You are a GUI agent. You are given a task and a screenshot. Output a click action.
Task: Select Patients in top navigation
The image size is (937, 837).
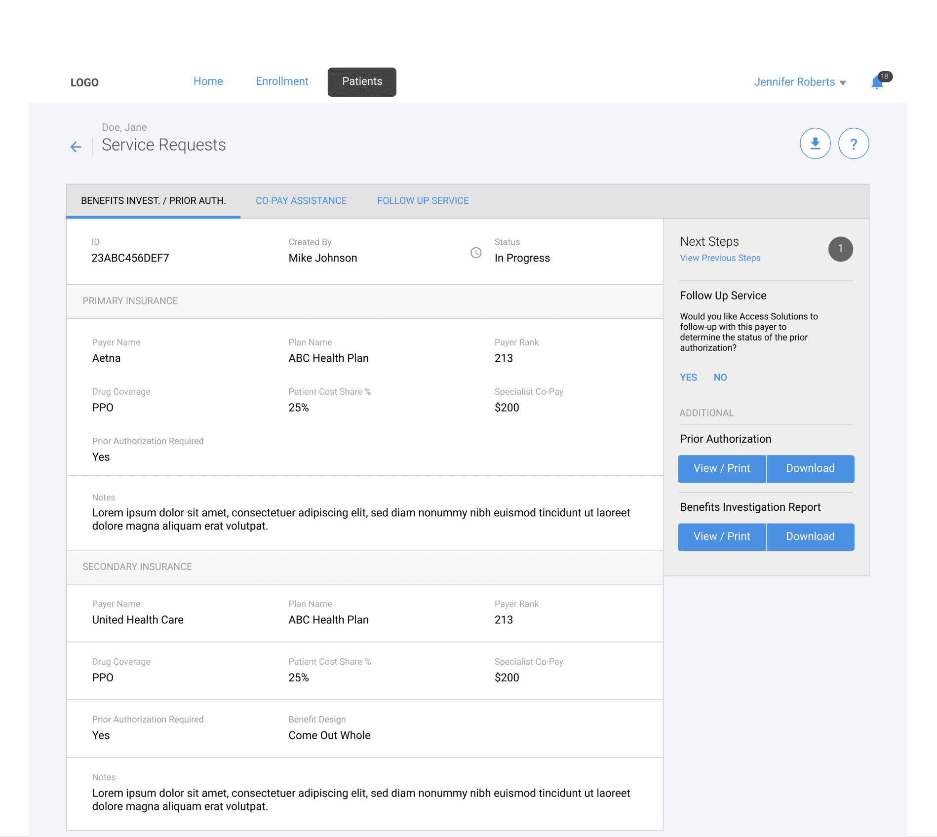pos(362,82)
